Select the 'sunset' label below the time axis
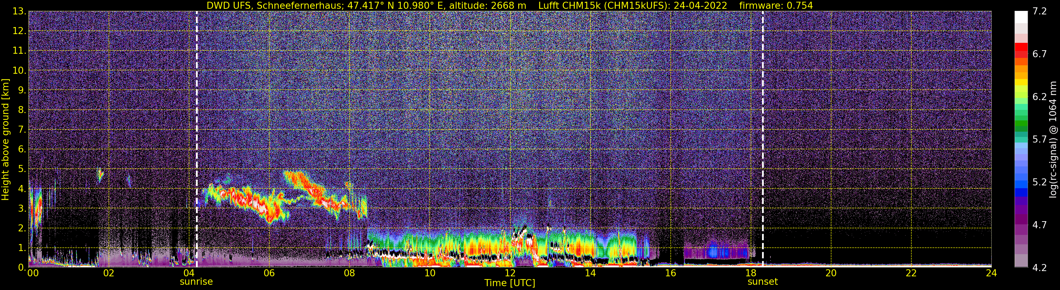The image size is (1060, 290). [762, 282]
